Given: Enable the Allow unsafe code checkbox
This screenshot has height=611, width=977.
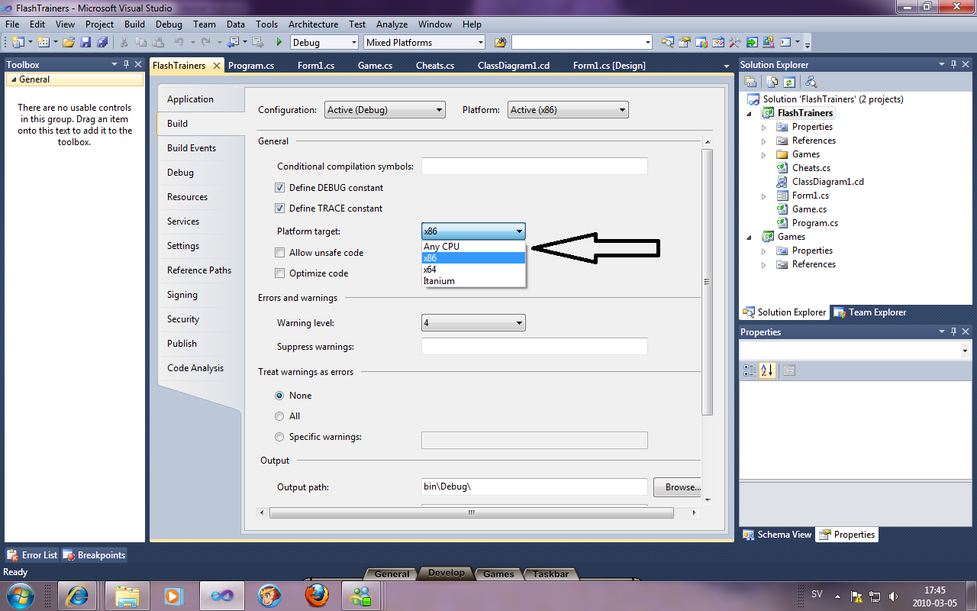Looking at the screenshot, I should pos(279,253).
